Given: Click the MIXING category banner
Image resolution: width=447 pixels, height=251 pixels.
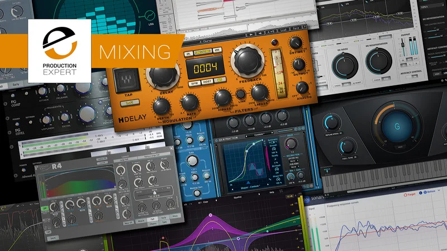Looking at the screenshot, I should point(135,52).
